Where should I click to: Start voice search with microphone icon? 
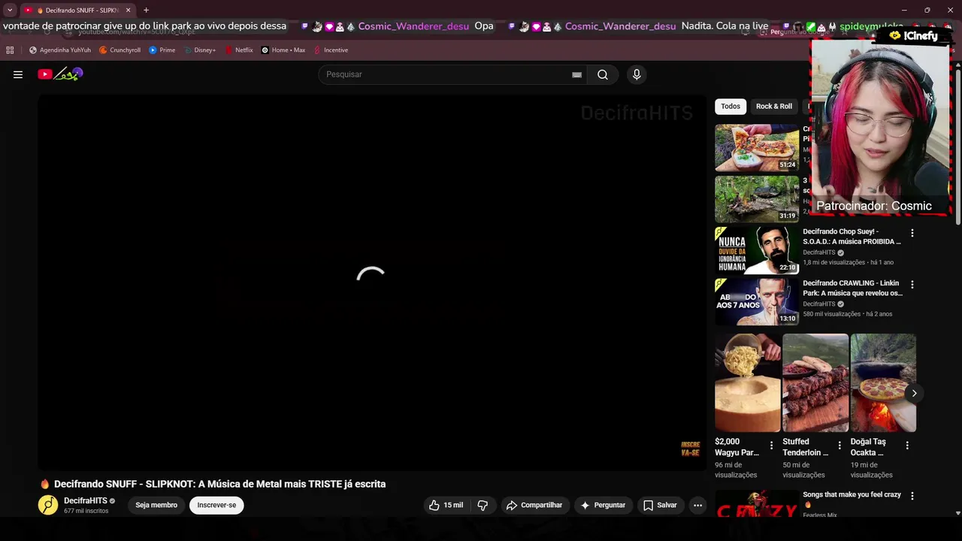click(x=637, y=74)
